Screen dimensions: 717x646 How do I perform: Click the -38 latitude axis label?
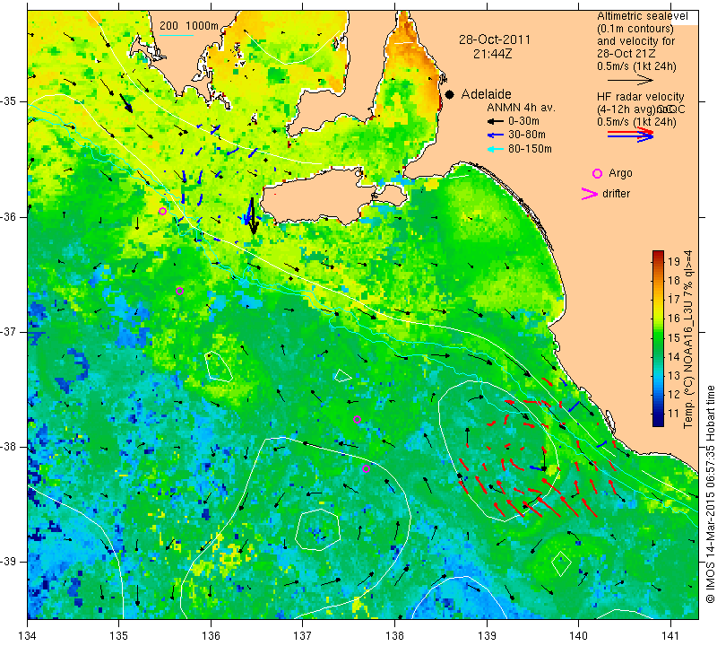[10, 447]
